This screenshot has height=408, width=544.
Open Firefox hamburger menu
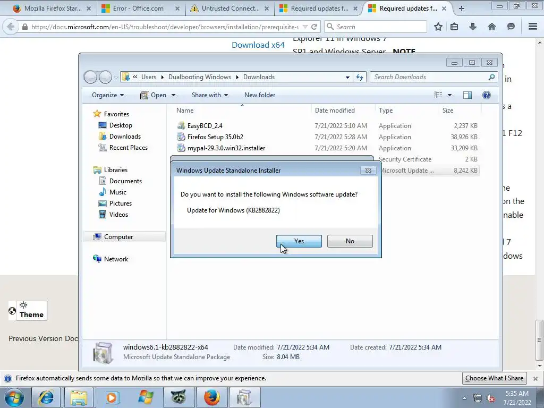(533, 27)
